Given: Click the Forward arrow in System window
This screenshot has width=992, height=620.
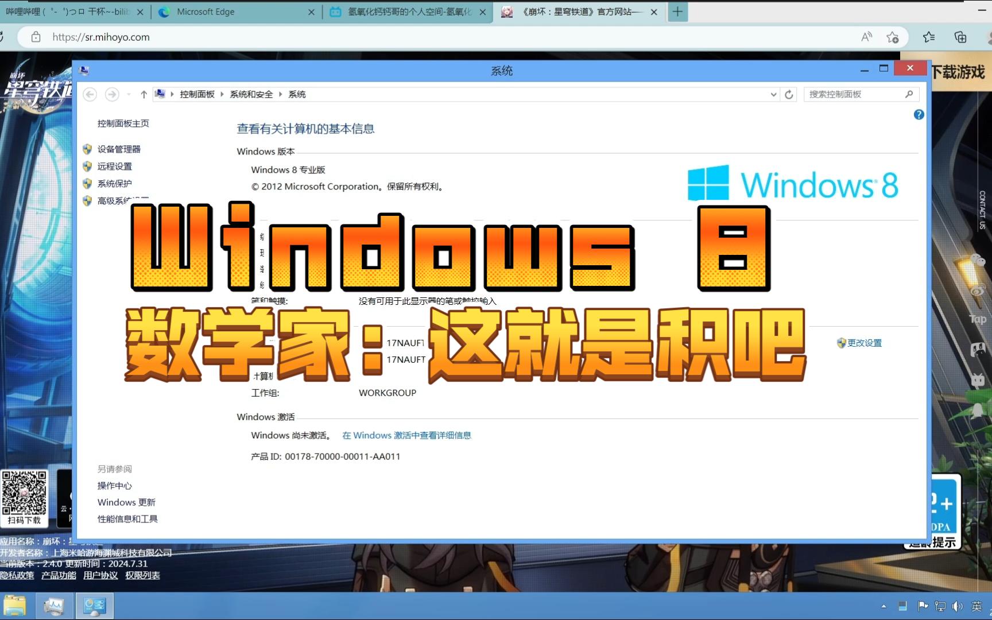Looking at the screenshot, I should coord(112,94).
